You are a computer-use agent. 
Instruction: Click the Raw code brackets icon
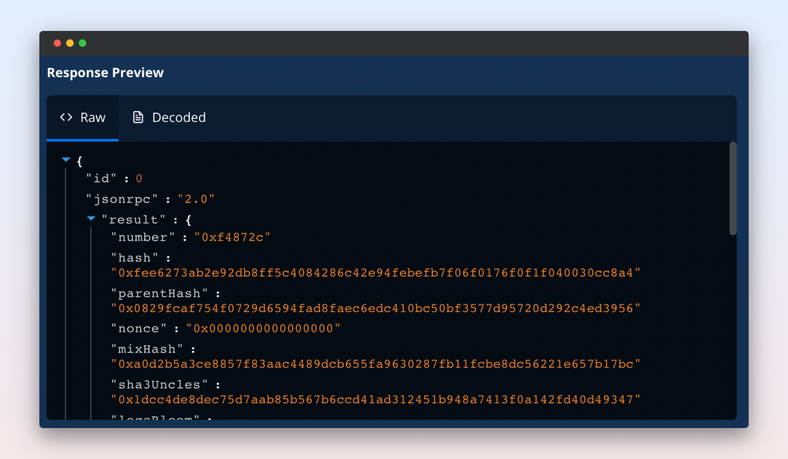(x=66, y=117)
